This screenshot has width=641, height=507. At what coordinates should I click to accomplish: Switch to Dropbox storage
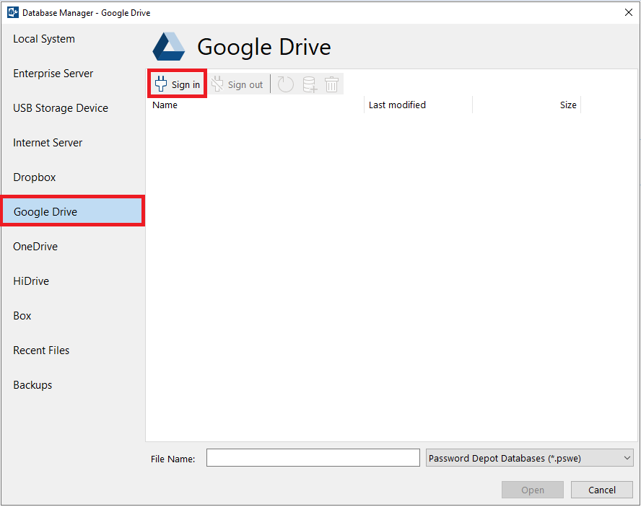tap(73, 177)
